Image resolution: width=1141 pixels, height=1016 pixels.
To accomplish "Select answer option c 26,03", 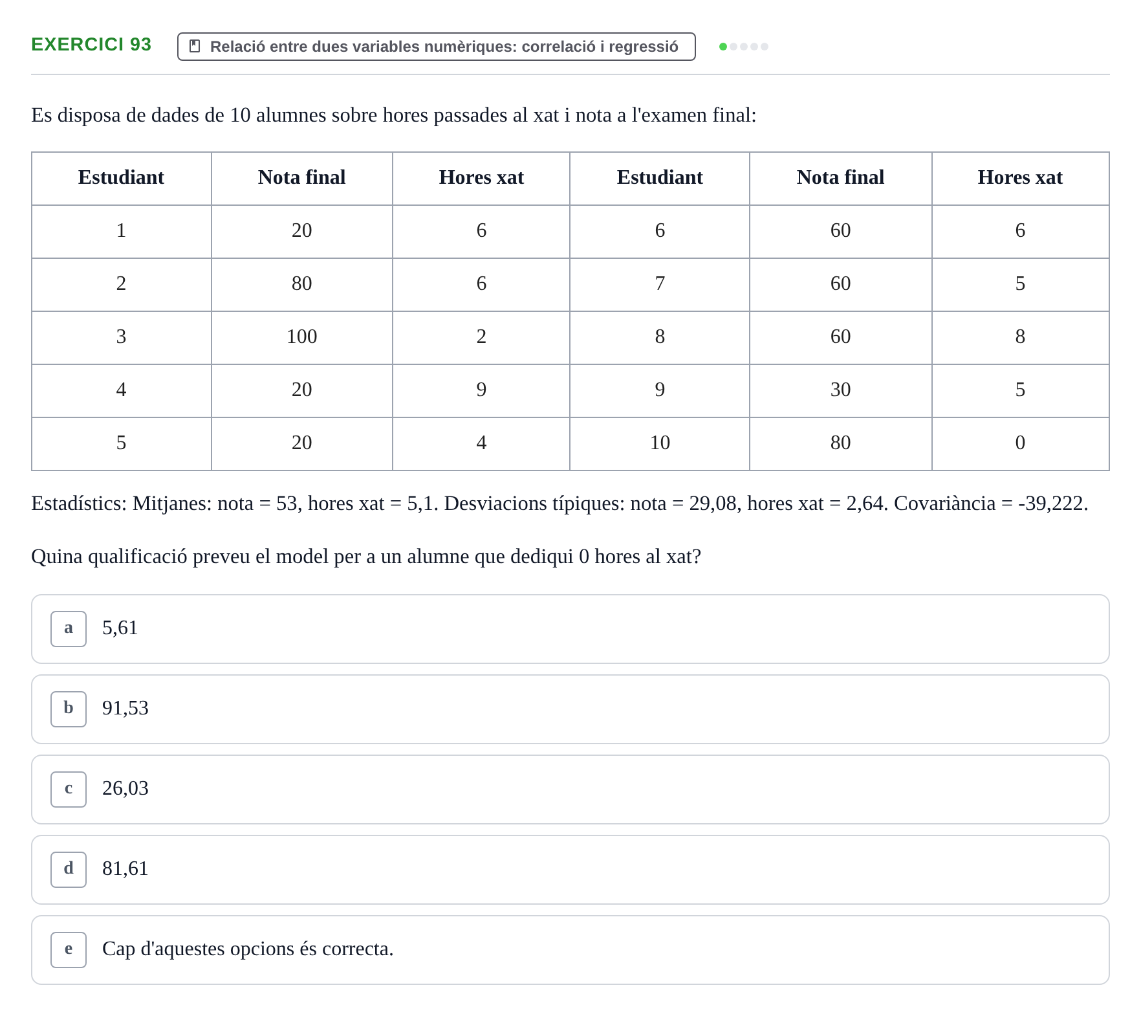I will (x=570, y=789).
